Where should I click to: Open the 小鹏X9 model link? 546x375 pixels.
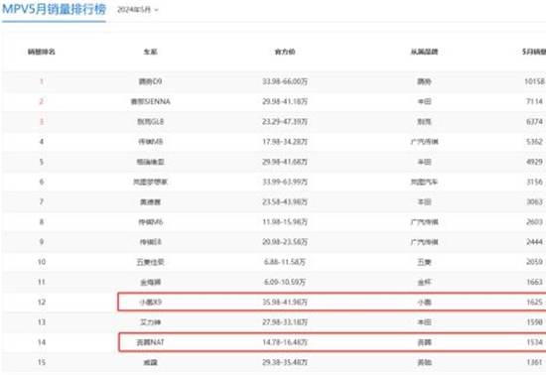pos(151,303)
